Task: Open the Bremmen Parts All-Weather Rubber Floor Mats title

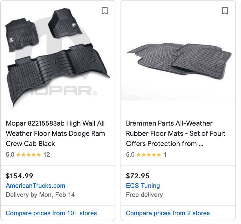Action: click(176, 133)
